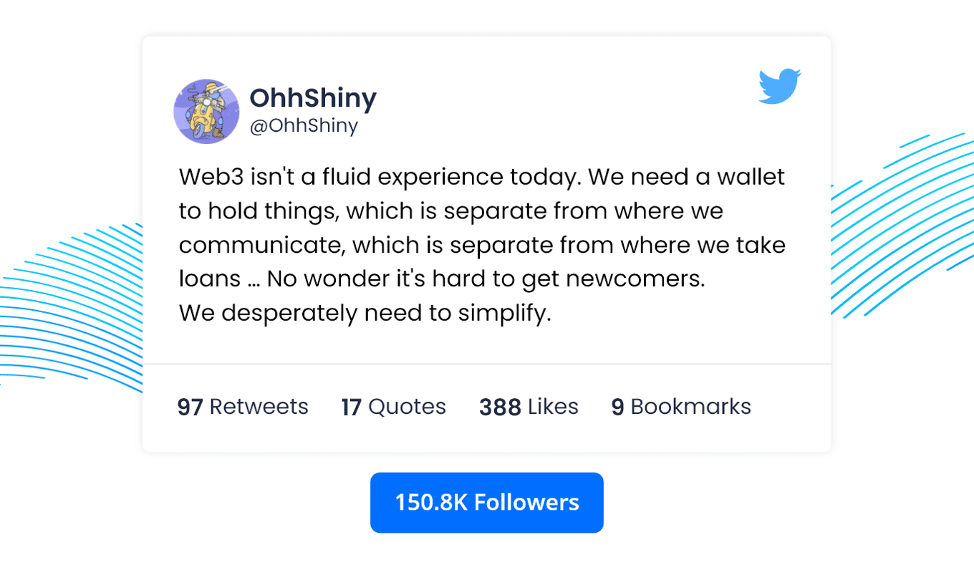Click the tweet line starting with 'loans'
This screenshot has width=974, height=570.
click(442, 279)
